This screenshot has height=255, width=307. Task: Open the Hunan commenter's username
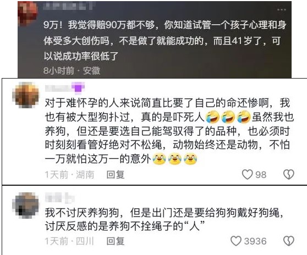[58, 88]
